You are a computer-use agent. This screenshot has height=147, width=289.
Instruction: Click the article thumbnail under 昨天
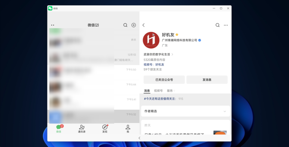click(220, 133)
